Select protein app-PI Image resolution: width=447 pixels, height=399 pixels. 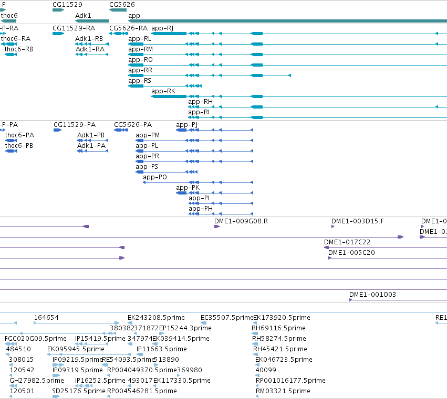(199, 198)
